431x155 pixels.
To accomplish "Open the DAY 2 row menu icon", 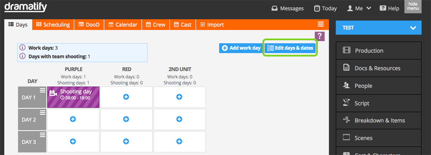I will (42, 113).
